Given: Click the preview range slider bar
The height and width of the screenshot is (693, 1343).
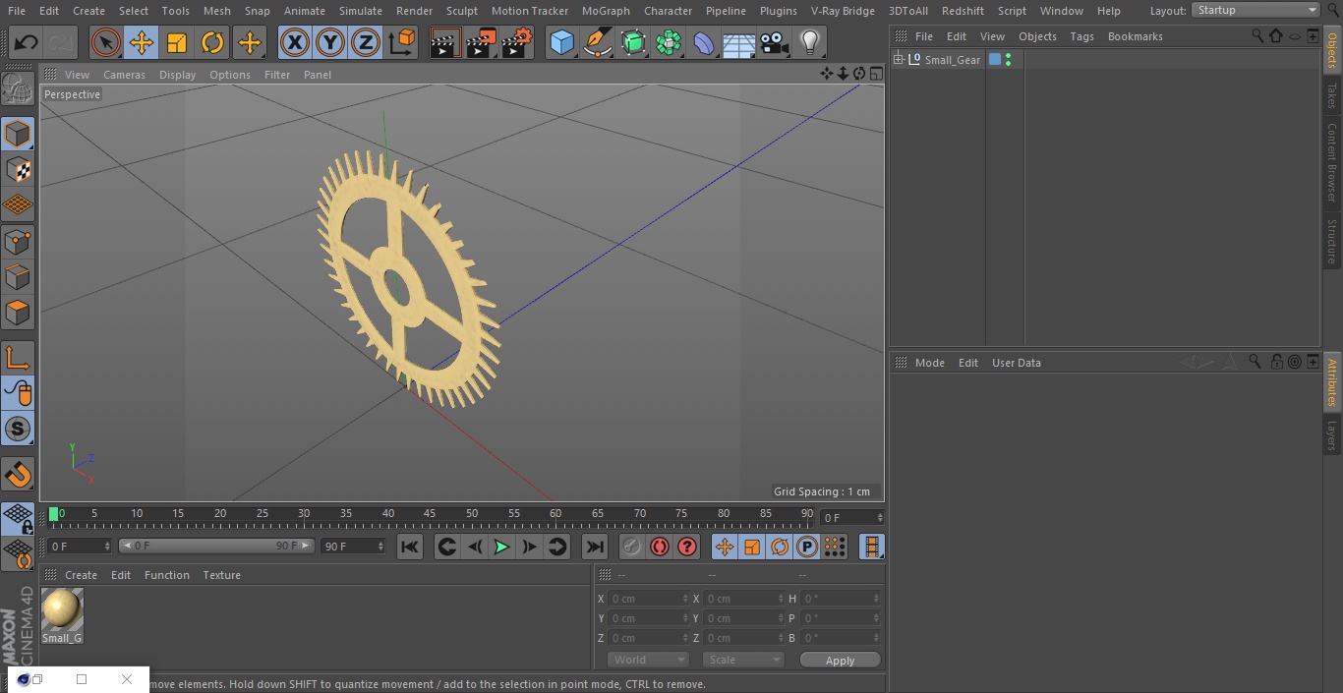Looking at the screenshot, I should [x=216, y=546].
